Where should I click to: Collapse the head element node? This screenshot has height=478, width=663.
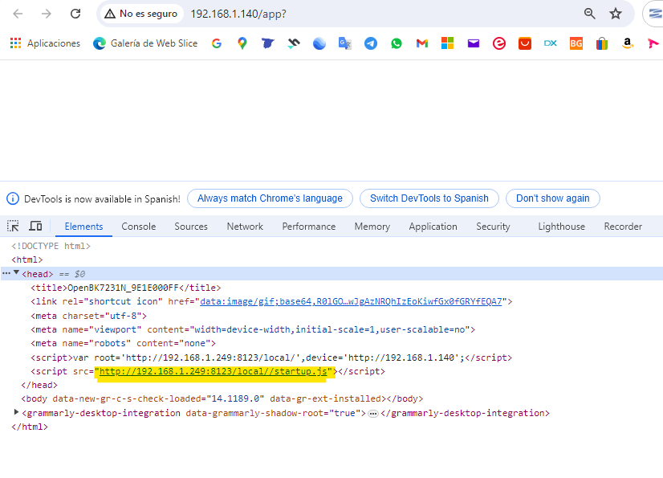[x=17, y=273]
